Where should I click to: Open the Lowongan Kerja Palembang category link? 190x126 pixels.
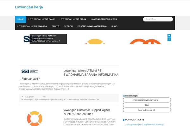(51, 100)
